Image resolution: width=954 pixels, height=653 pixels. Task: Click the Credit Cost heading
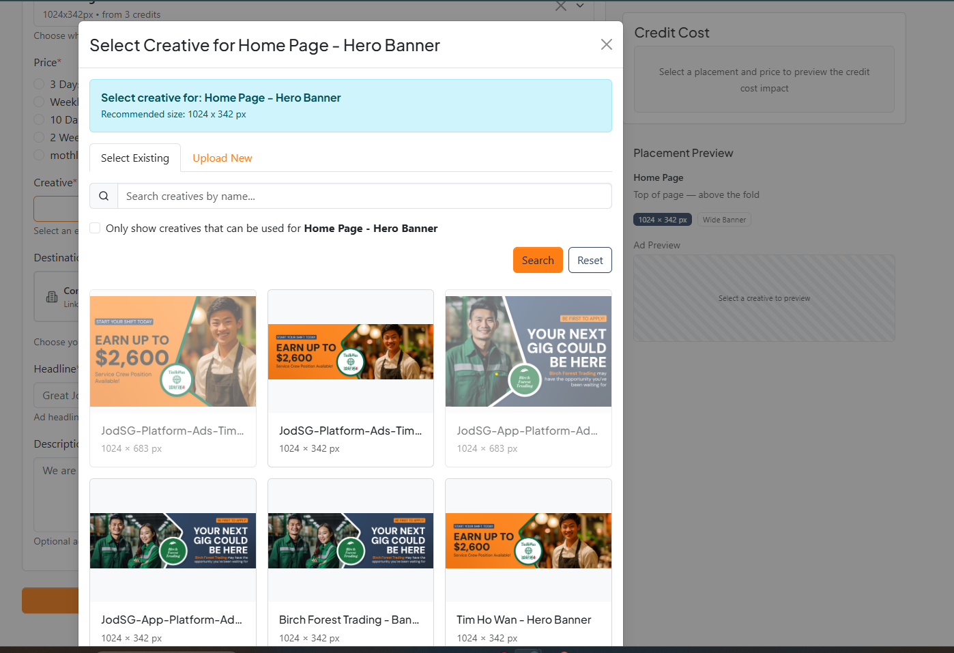[x=671, y=33]
